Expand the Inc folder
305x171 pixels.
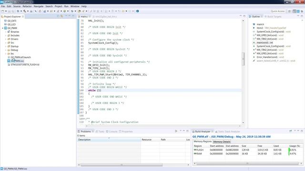[x=6, y=54]
